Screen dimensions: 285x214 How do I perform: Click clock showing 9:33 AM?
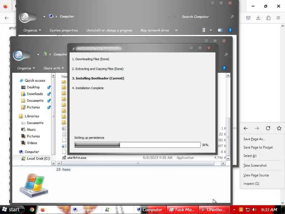269,210
